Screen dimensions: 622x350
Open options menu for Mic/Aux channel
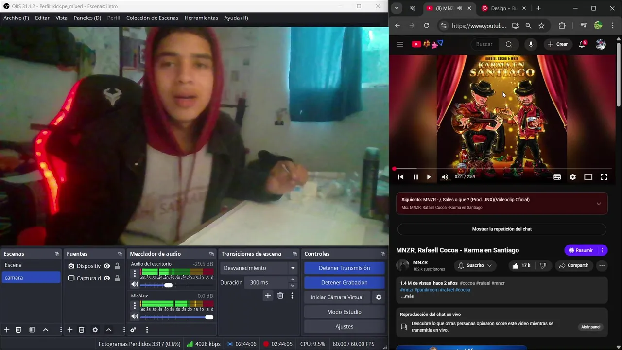point(135,305)
